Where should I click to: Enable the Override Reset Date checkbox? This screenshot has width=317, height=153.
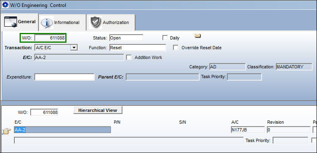[176, 48]
